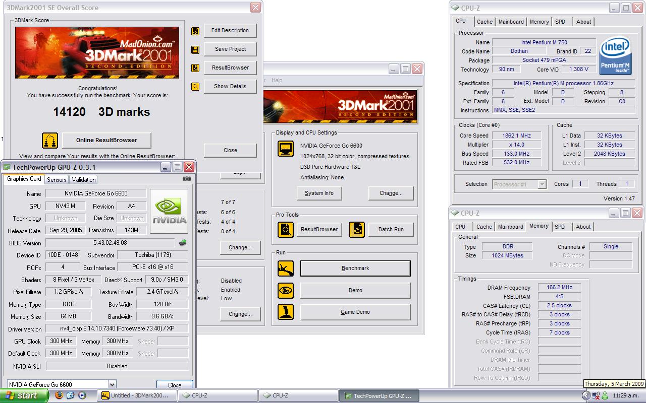Screen dimensions: 646x403
Task: Click the monitor icon in Display and CPU Settings
Action: tap(286, 149)
